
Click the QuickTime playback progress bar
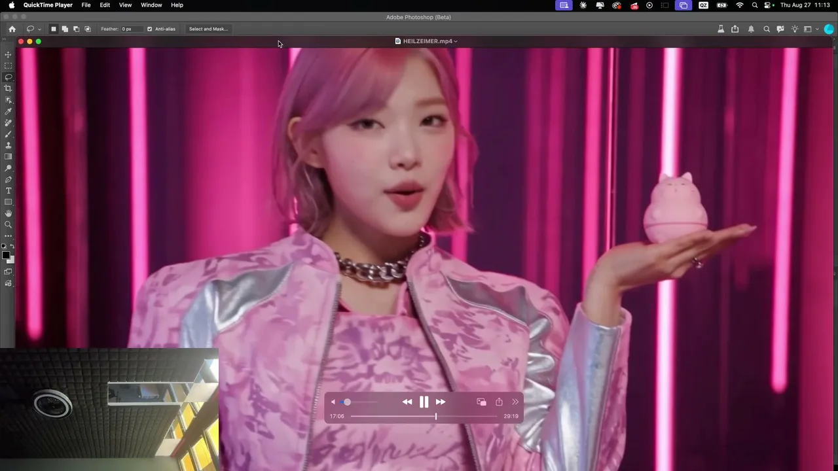point(424,416)
